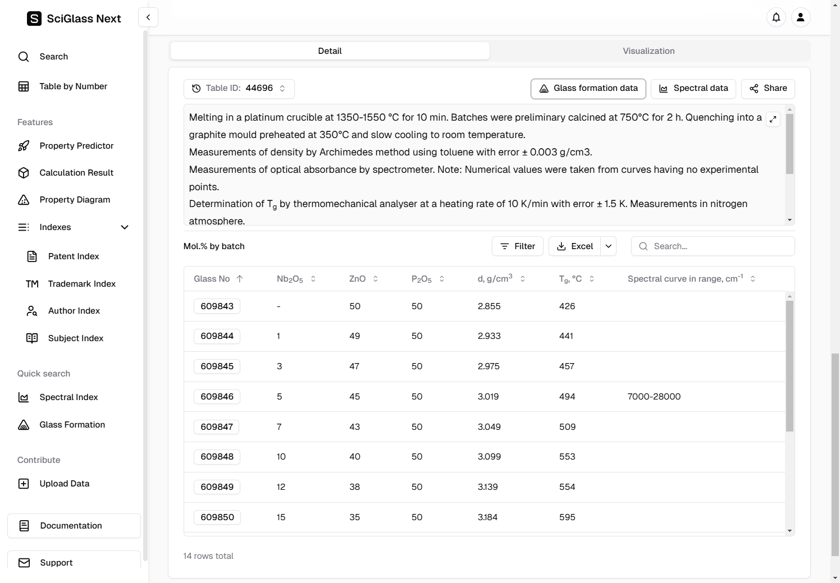The image size is (840, 583).
Task: Go to Spectral Index quick search
Action: coord(69,397)
